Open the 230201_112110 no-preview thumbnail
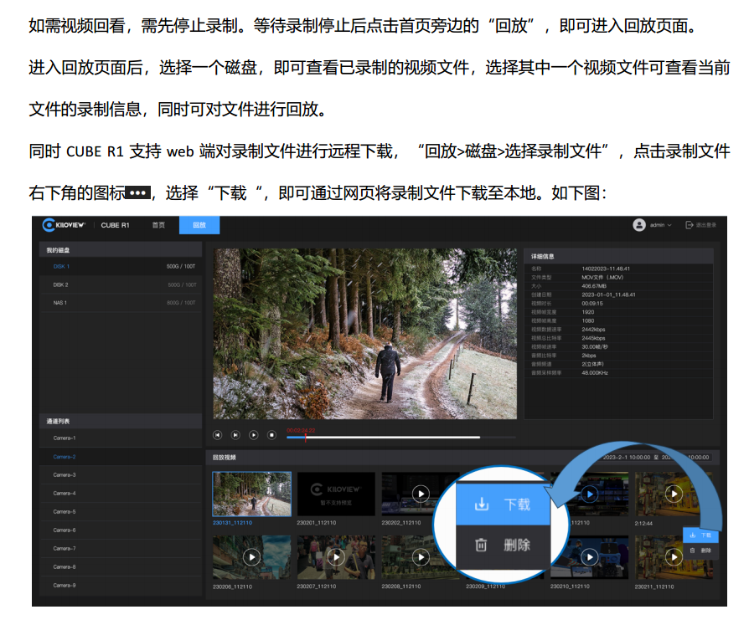The image size is (749, 630). tap(336, 494)
